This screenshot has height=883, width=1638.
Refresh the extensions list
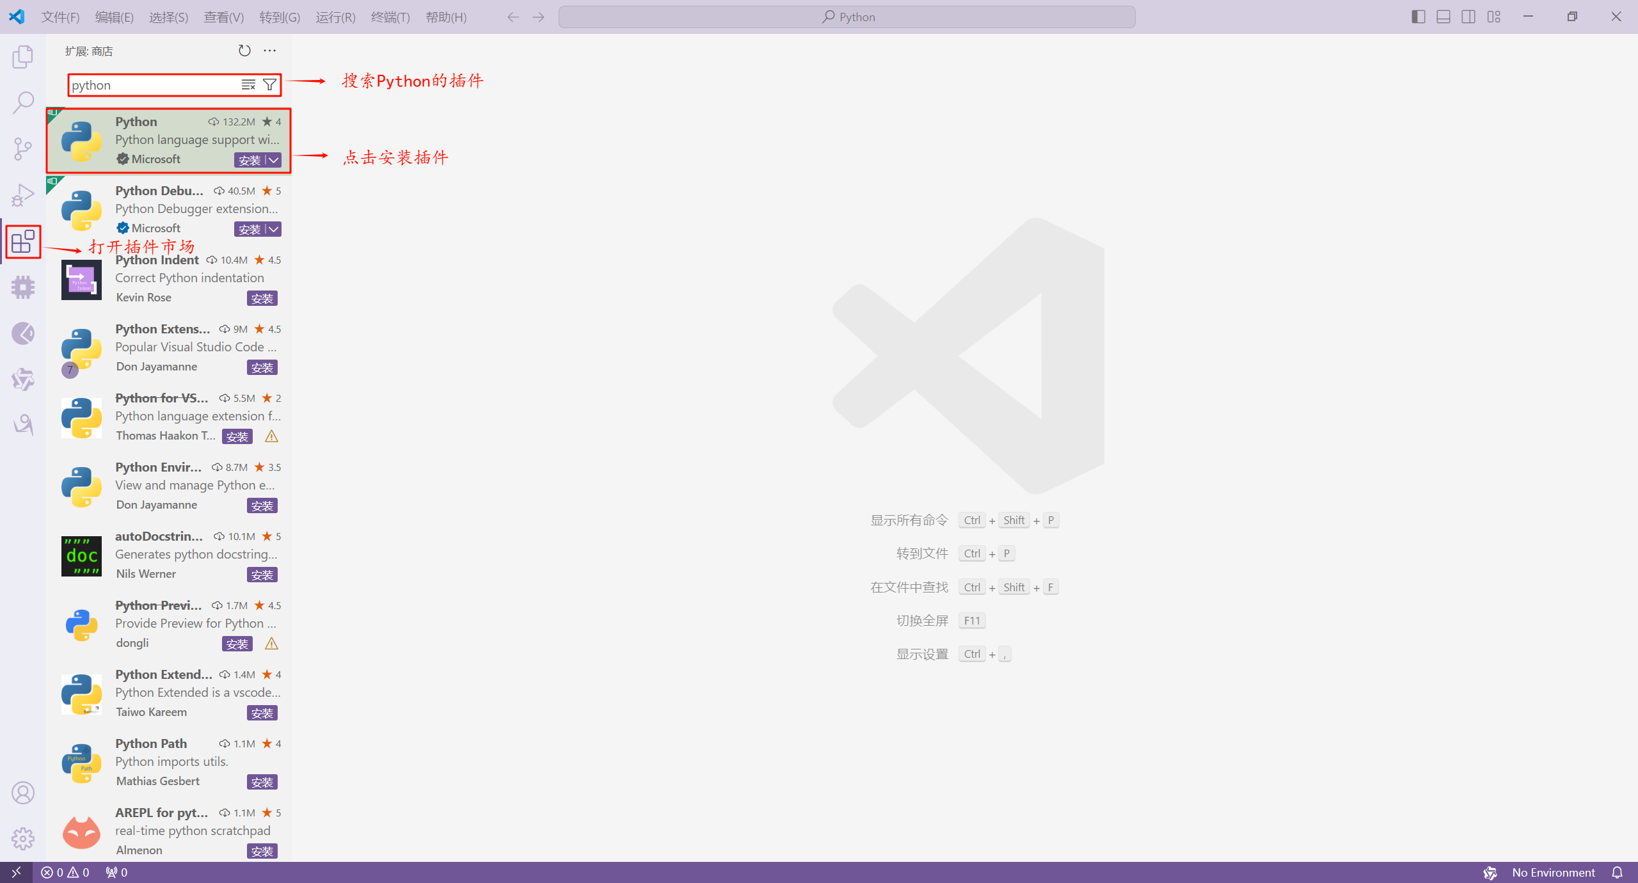click(244, 51)
